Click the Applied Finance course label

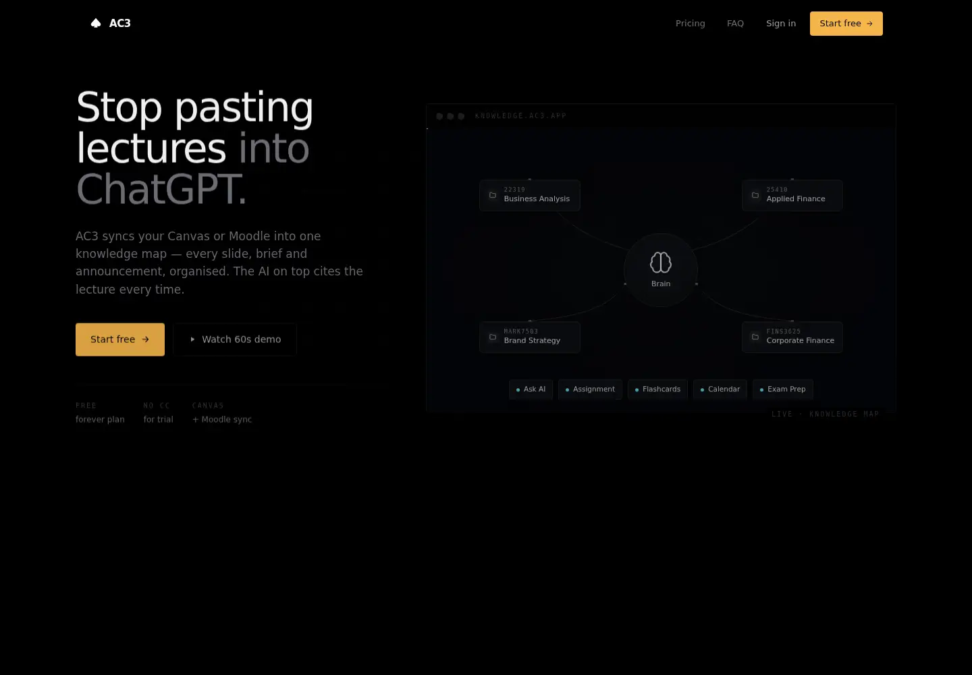(x=796, y=199)
